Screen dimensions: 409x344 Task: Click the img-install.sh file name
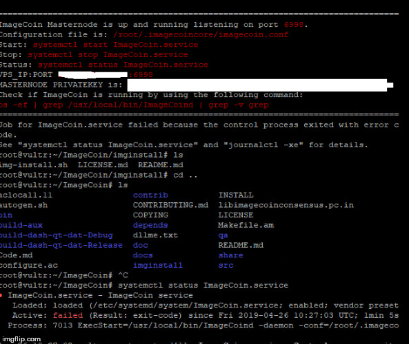click(34, 165)
